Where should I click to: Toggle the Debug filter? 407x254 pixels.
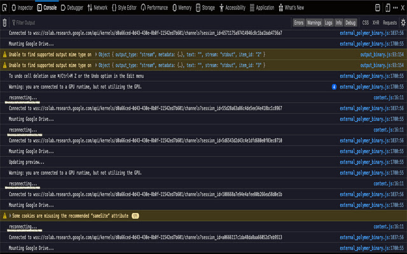(350, 23)
